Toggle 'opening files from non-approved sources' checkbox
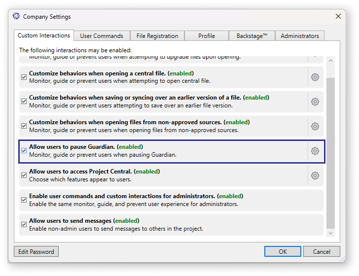359x276 pixels. pos(24,126)
